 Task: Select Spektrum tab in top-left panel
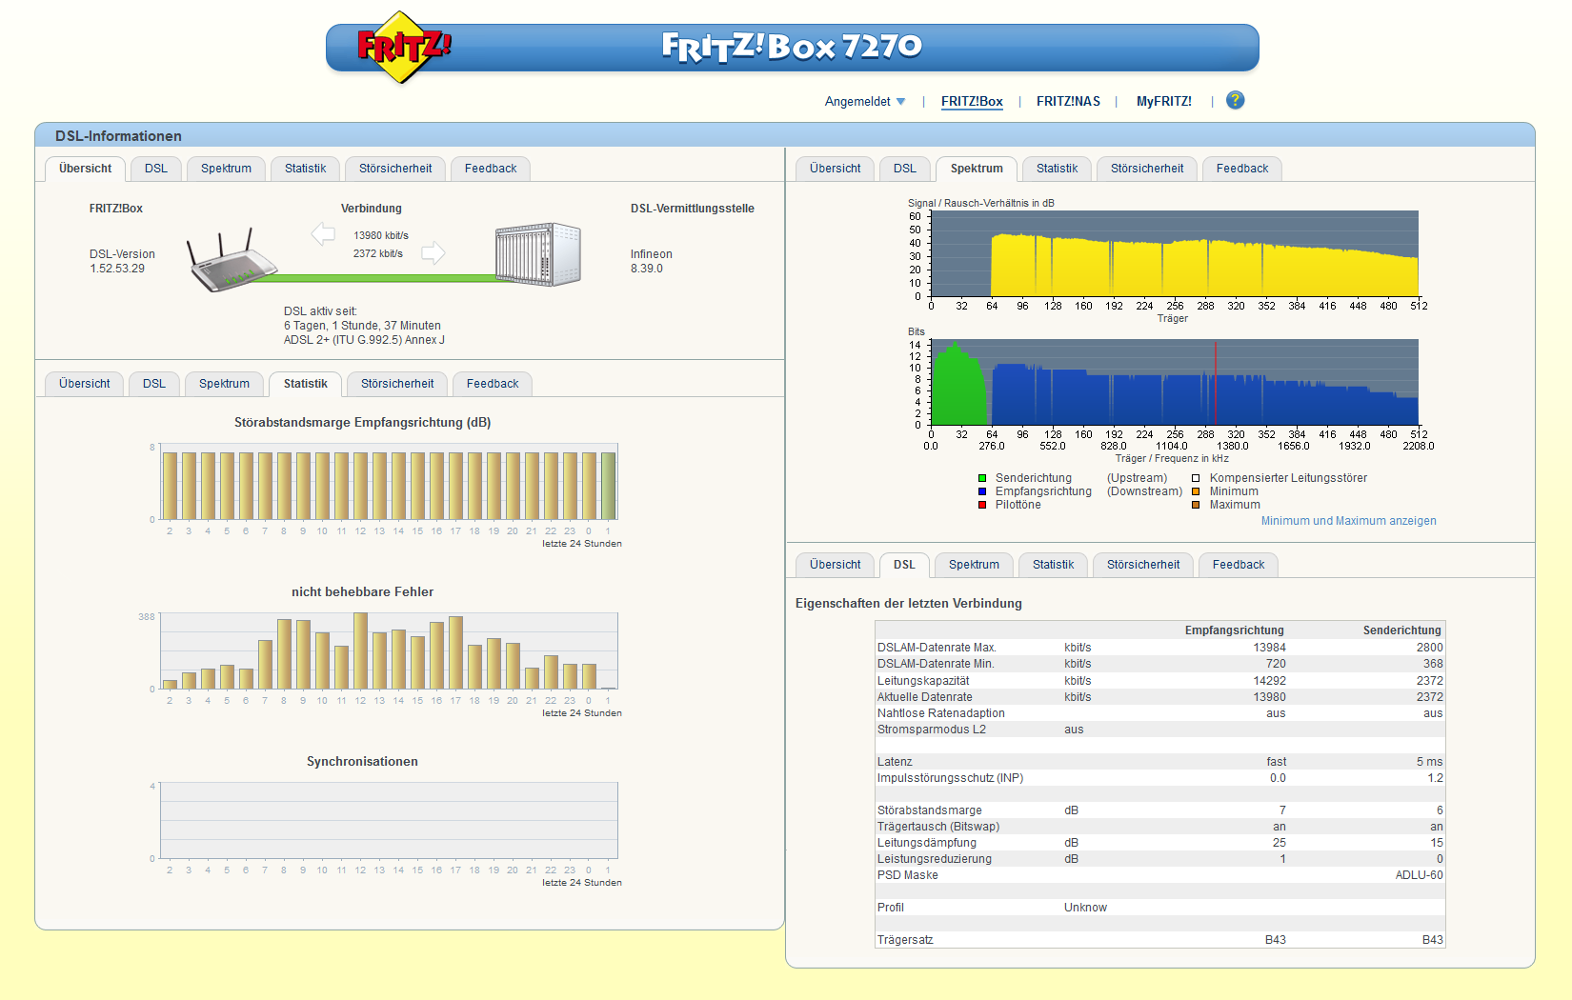pos(226,169)
